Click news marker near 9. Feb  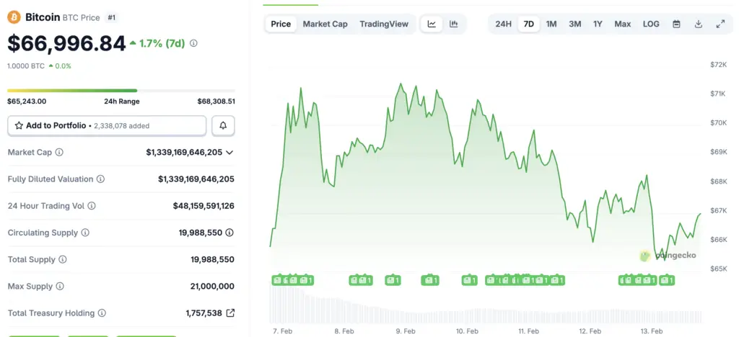(393, 280)
